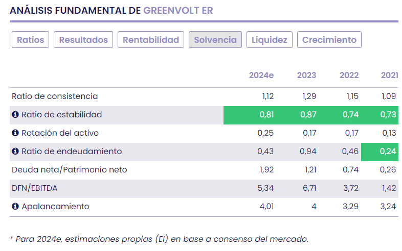Select the DFN/EBITDA row label
The image size is (402, 251).
click(x=35, y=188)
